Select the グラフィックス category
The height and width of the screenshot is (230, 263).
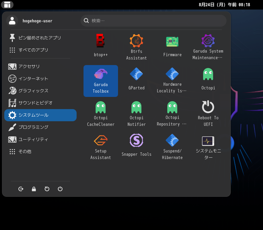[x=40, y=91]
